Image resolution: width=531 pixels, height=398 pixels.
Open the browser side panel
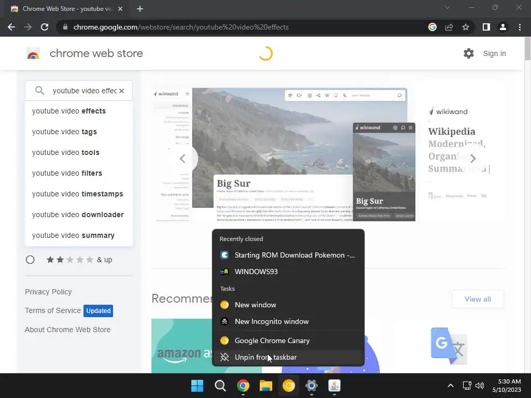(x=486, y=27)
